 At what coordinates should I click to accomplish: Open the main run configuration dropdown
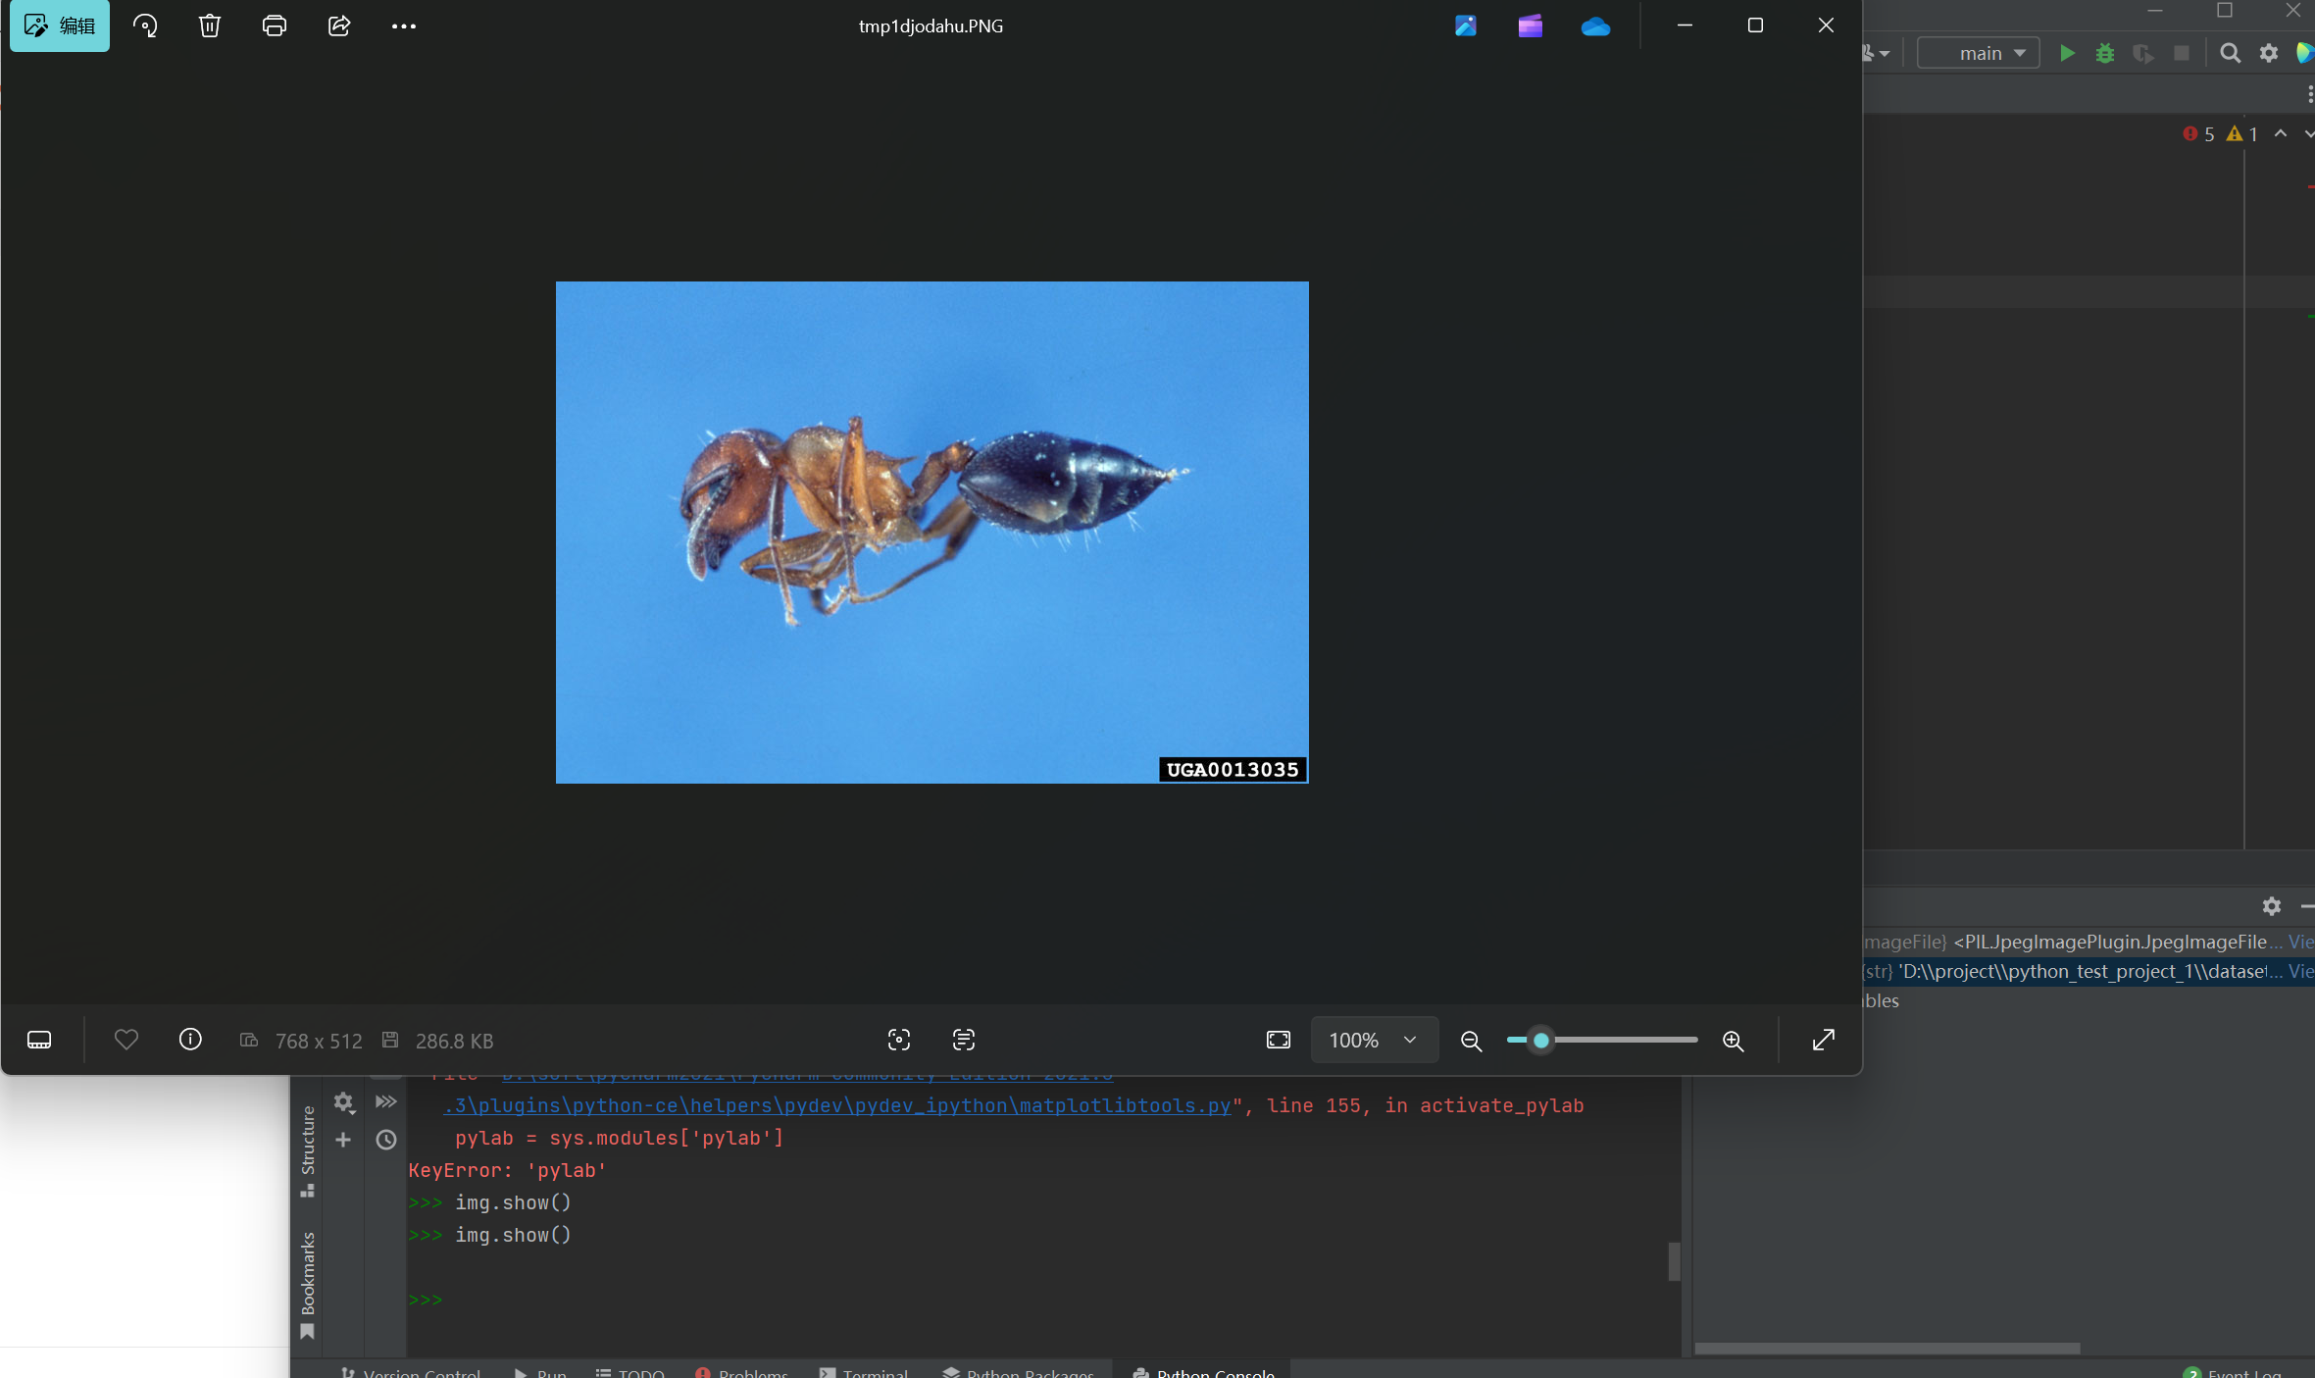(x=1979, y=53)
